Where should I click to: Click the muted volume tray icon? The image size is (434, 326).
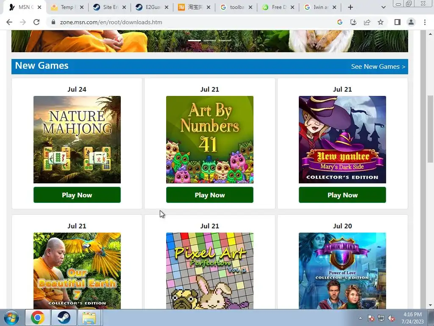tap(391, 318)
